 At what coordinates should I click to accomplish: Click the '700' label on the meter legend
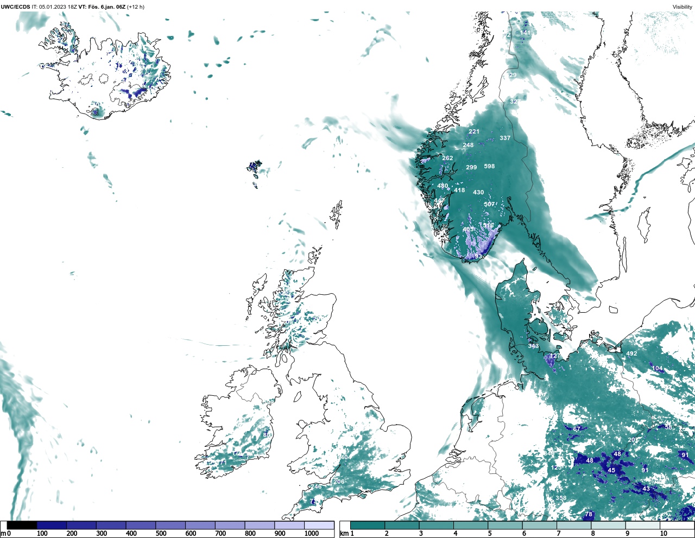coord(220,534)
